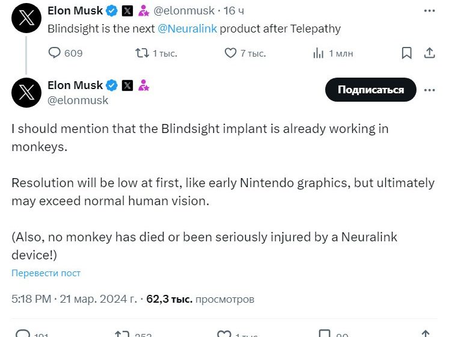
Task: Click the reply icon with 609 replies
Action: (55, 54)
